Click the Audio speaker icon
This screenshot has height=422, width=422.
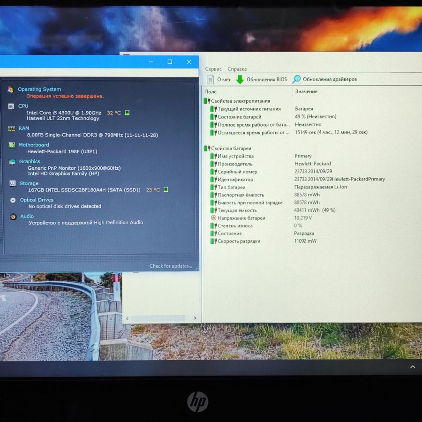click(x=13, y=217)
